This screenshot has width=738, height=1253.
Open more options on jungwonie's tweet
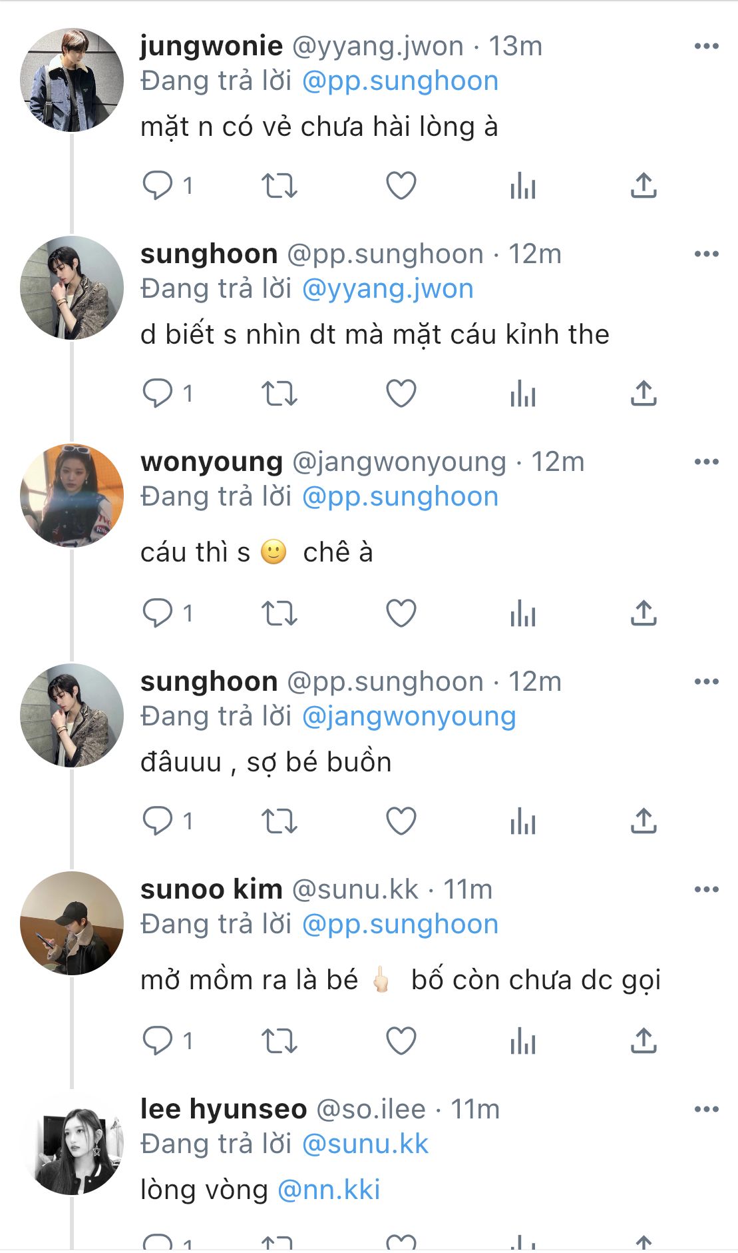(706, 46)
